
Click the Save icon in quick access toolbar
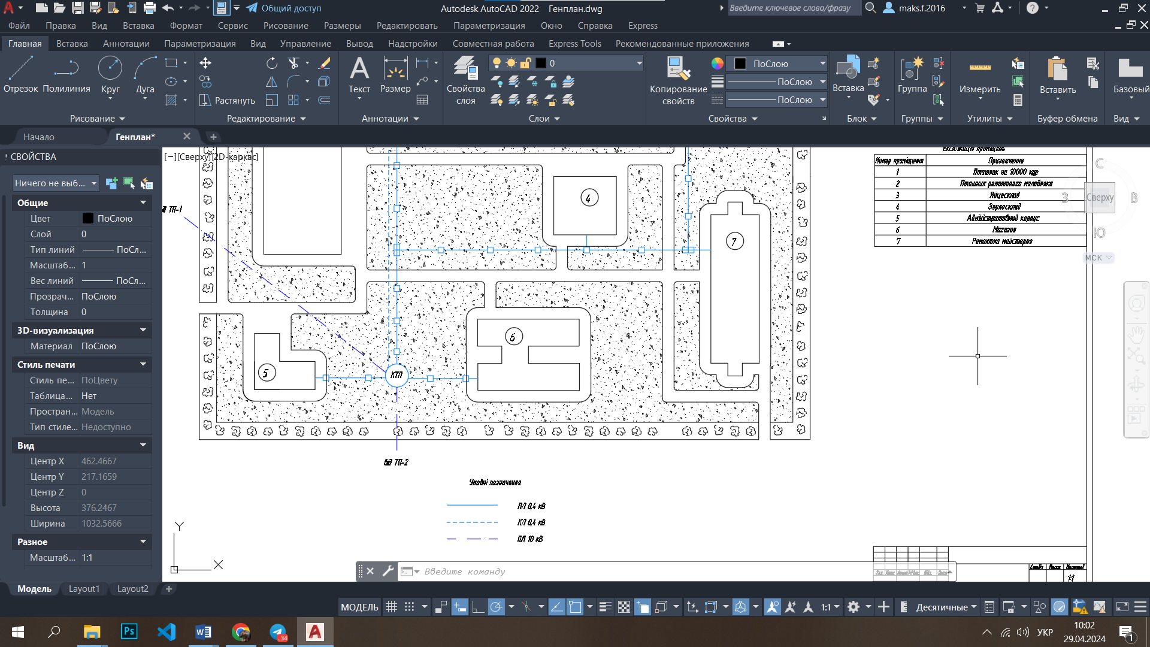coord(78,8)
